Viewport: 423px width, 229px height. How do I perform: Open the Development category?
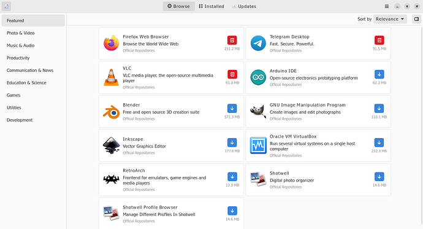coord(33,120)
